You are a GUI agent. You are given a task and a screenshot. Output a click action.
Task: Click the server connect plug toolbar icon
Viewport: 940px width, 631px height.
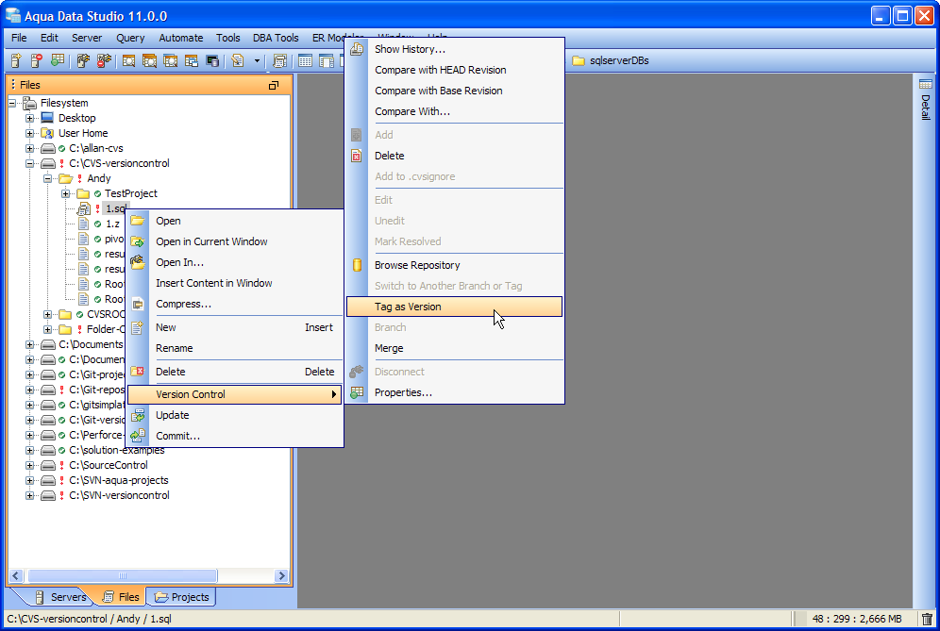(x=83, y=60)
